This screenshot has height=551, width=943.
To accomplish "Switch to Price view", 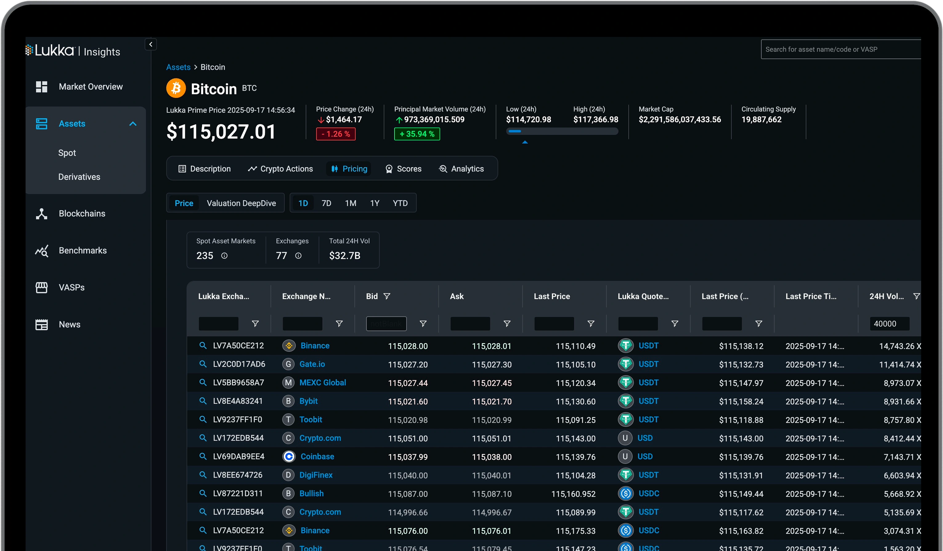I will 184,203.
